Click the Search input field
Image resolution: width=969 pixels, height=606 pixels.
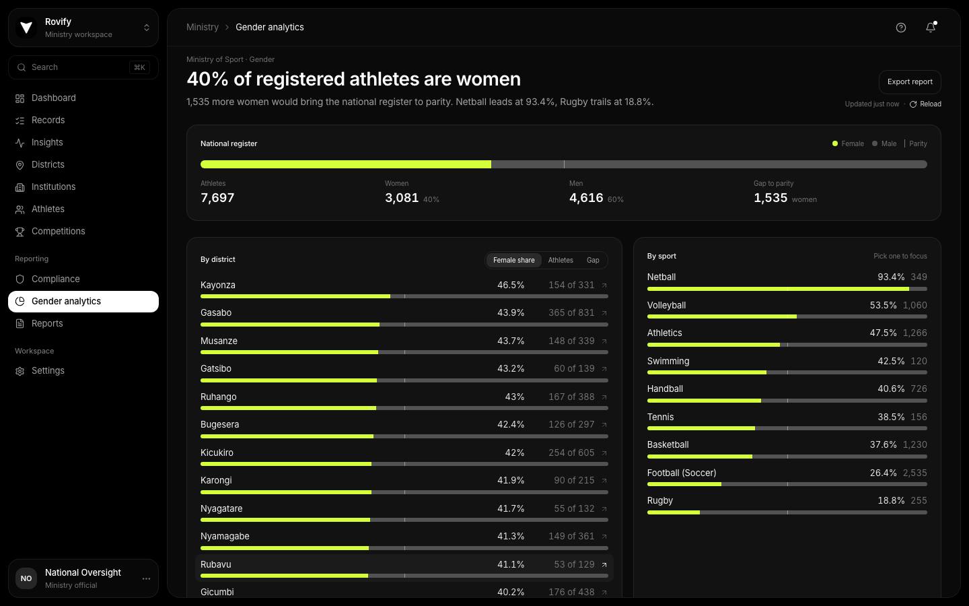point(83,67)
